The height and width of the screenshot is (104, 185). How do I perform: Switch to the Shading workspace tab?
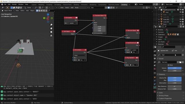tap(76, 5)
